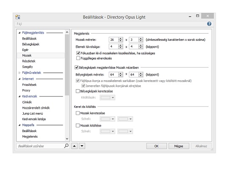Viewport: 233px width, 172px height.
Task: Enable Mozaik kitöltése checkbox
Action: coord(78,126)
